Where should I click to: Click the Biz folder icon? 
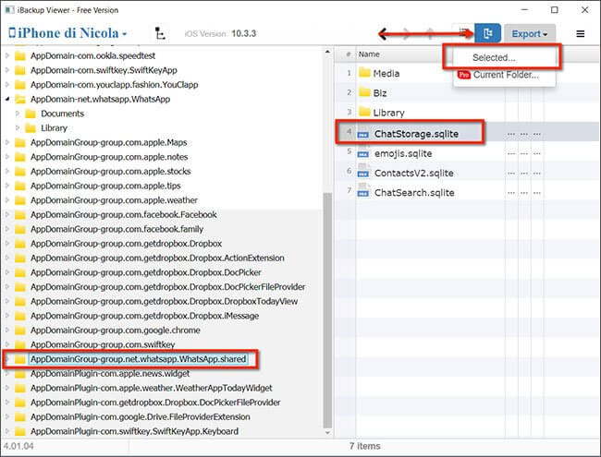pos(364,91)
